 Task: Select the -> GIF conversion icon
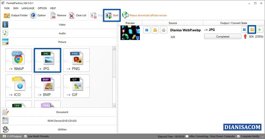[76, 86]
